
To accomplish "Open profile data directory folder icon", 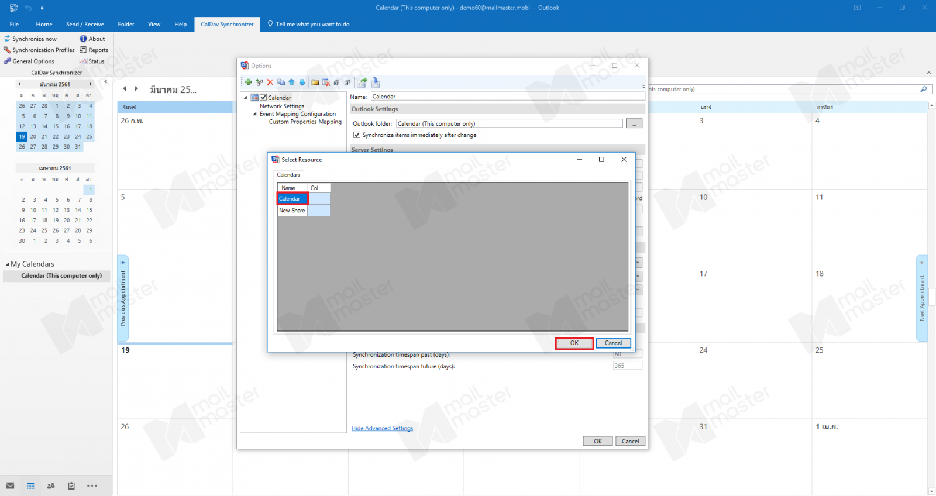I will click(315, 82).
